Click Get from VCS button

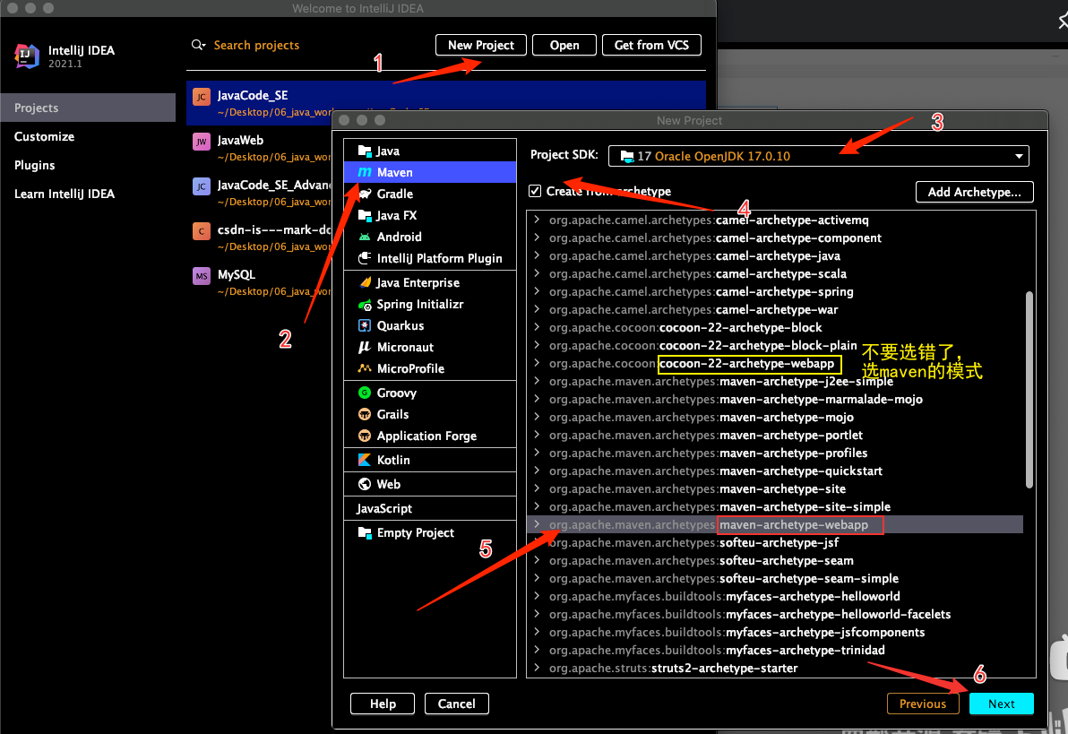click(651, 45)
